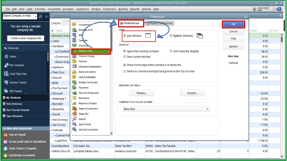Open the search scope dropdown arrow
Screen dimensions: 287x161
36,17
